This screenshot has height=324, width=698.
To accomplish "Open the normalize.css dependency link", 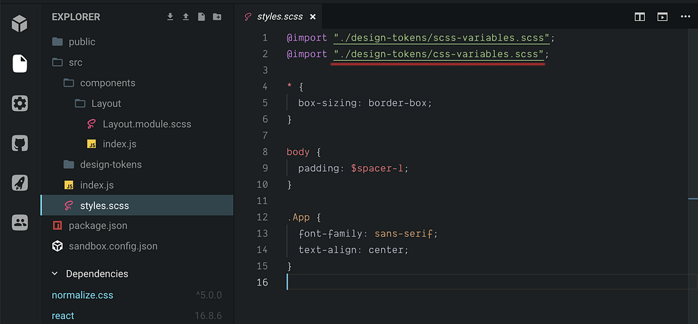I will (82, 295).
